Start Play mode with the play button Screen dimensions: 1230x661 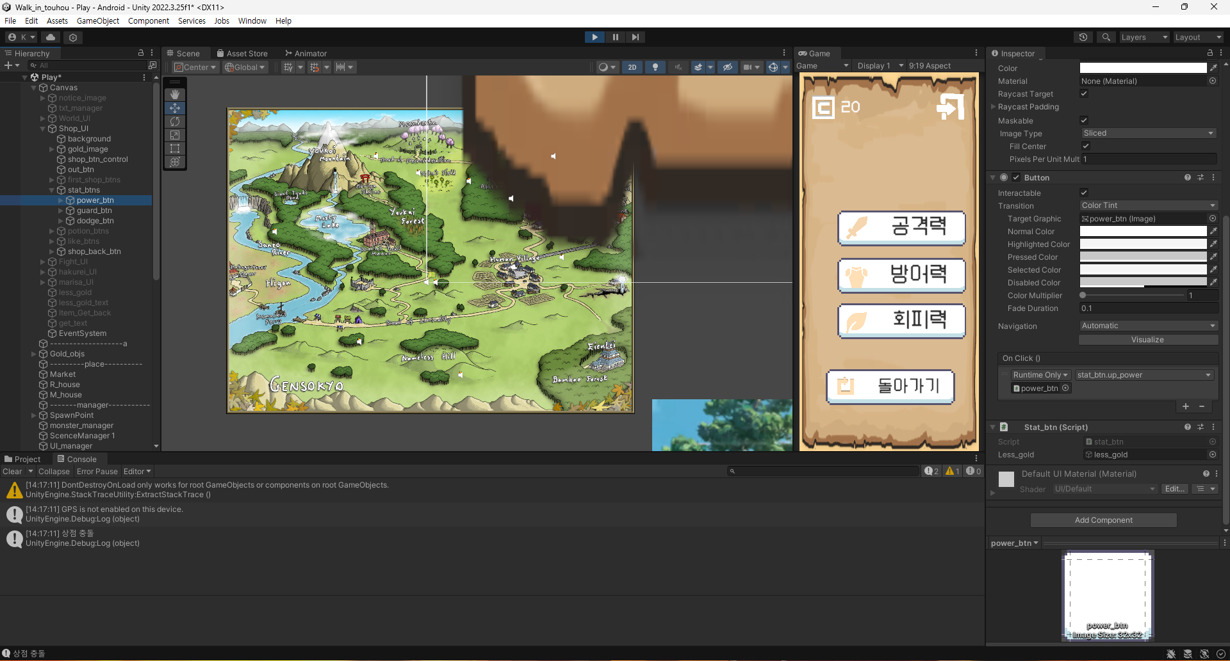coord(594,37)
